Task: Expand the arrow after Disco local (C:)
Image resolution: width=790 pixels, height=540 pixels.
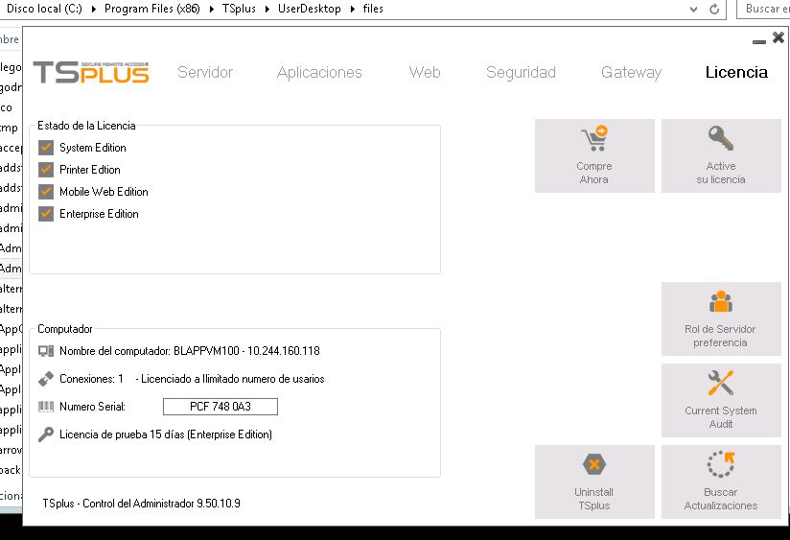Action: click(x=94, y=9)
